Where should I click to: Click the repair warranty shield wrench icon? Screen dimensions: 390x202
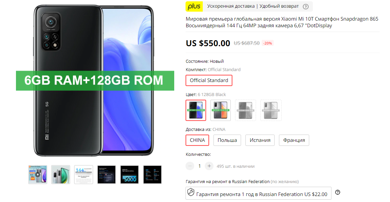(191, 192)
